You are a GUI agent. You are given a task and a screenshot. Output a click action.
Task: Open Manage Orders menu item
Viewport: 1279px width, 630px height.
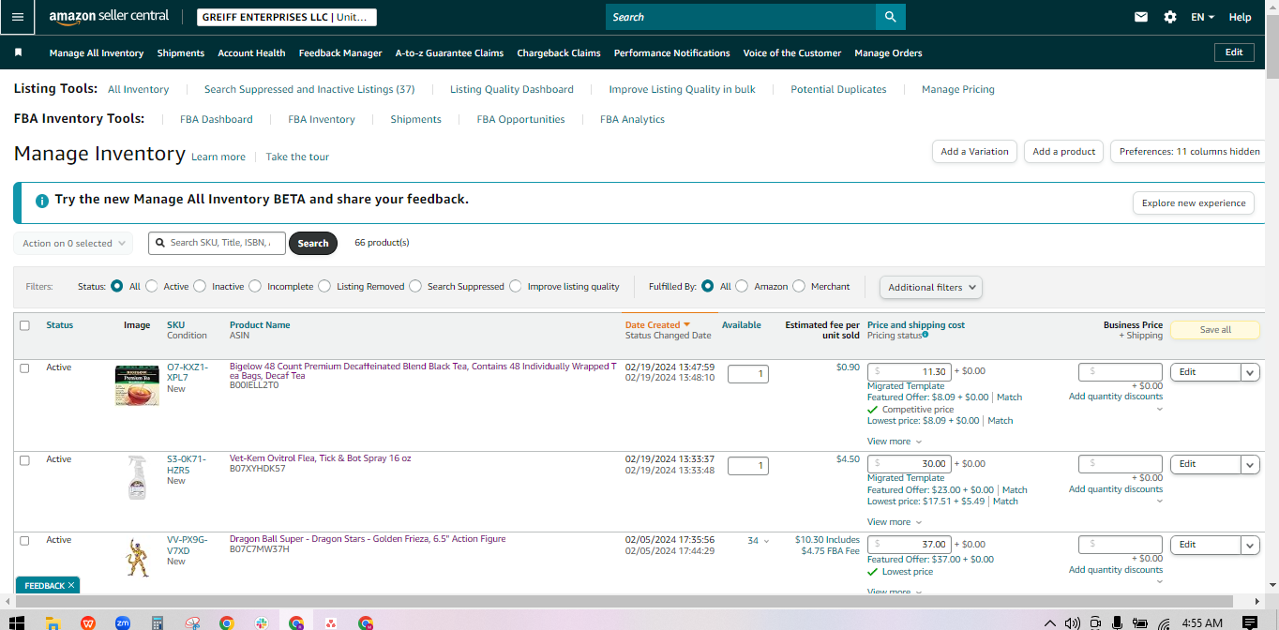click(x=888, y=53)
